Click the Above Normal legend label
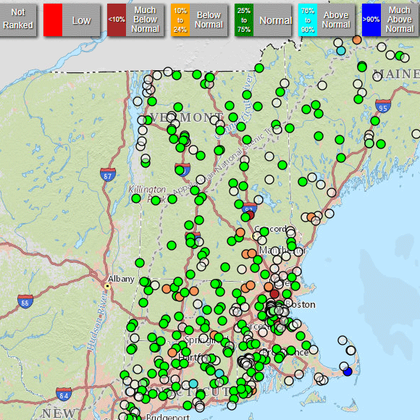The height and width of the screenshot is (420, 420). pos(336,20)
